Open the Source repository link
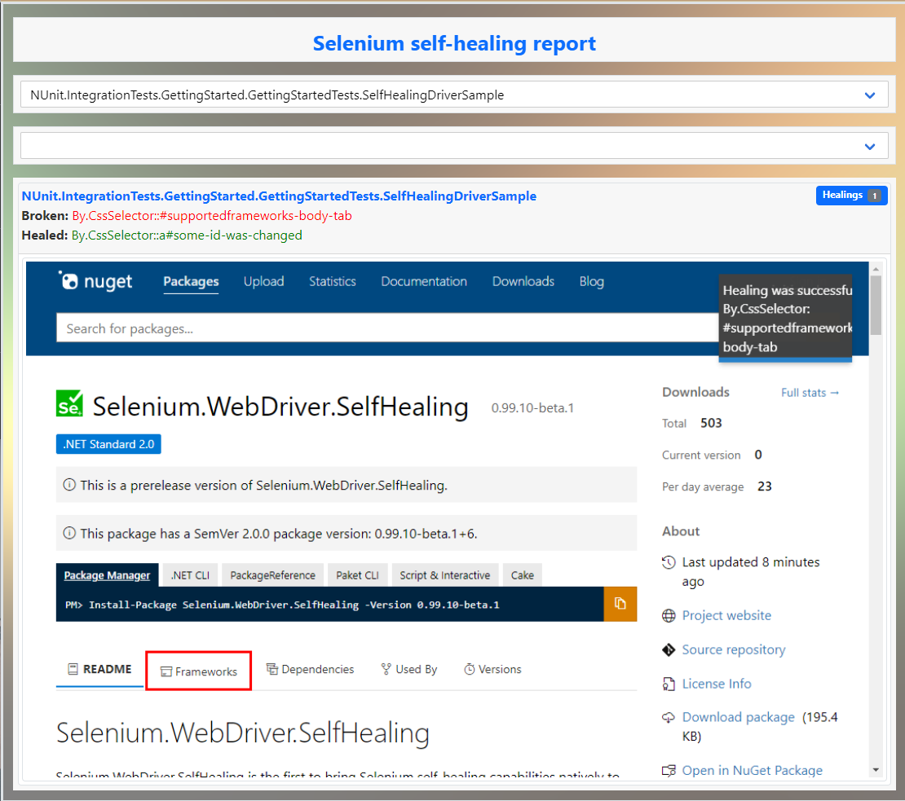The width and height of the screenshot is (905, 801). click(734, 649)
